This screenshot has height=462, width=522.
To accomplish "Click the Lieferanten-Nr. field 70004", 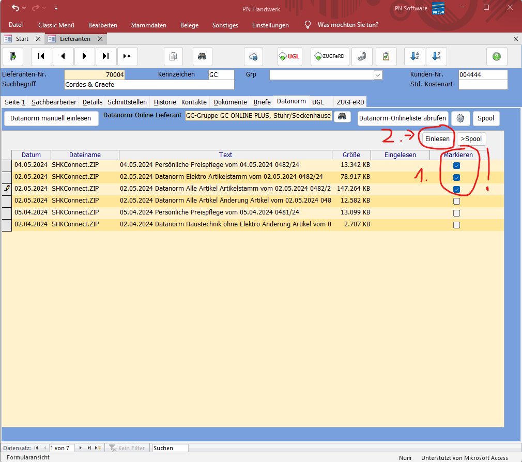I will pyautogui.click(x=95, y=74).
